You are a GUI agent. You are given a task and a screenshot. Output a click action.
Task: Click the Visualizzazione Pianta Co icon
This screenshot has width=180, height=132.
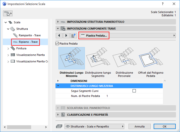(x=13, y=61)
